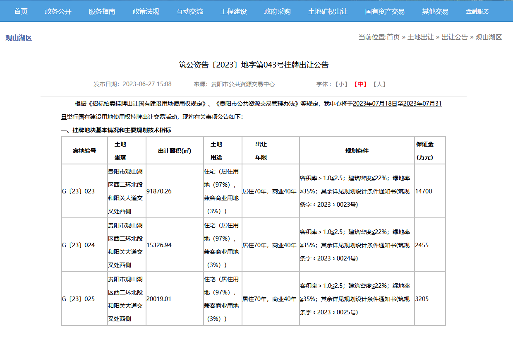This screenshot has height=340, width=513.
Task: Select the 其他交易 menu item
Action: (435, 11)
